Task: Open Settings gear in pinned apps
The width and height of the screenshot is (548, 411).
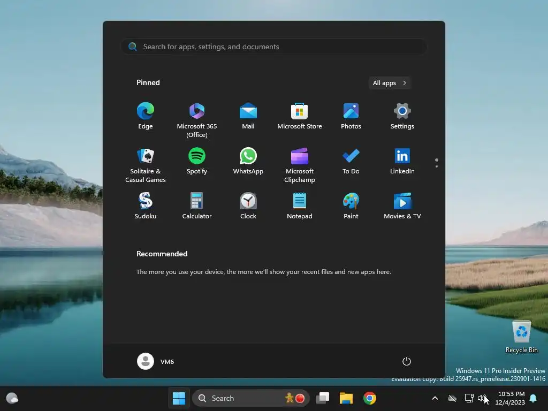Action: point(402,116)
